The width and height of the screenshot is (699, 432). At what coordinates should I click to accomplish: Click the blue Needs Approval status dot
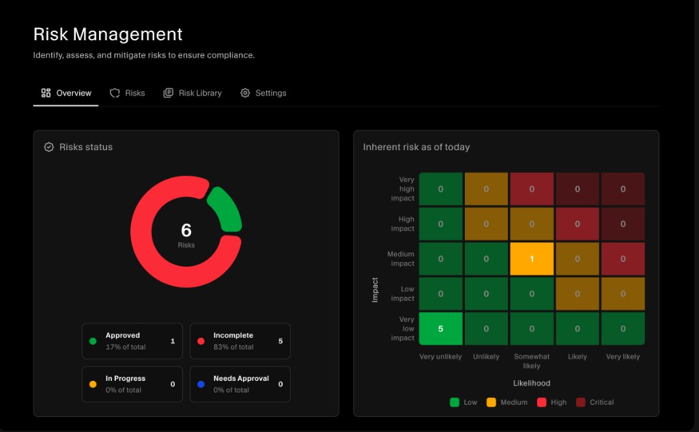tap(201, 384)
